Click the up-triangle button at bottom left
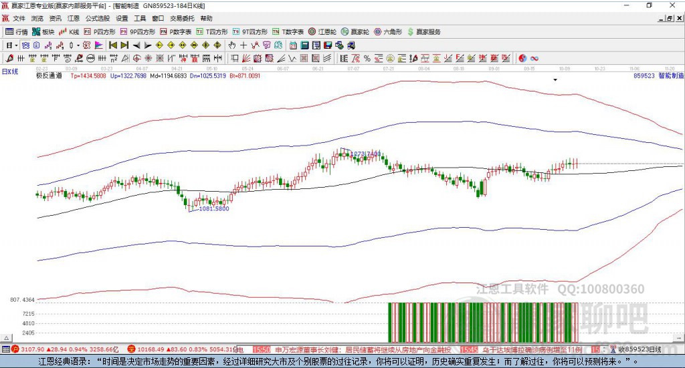 7,338
